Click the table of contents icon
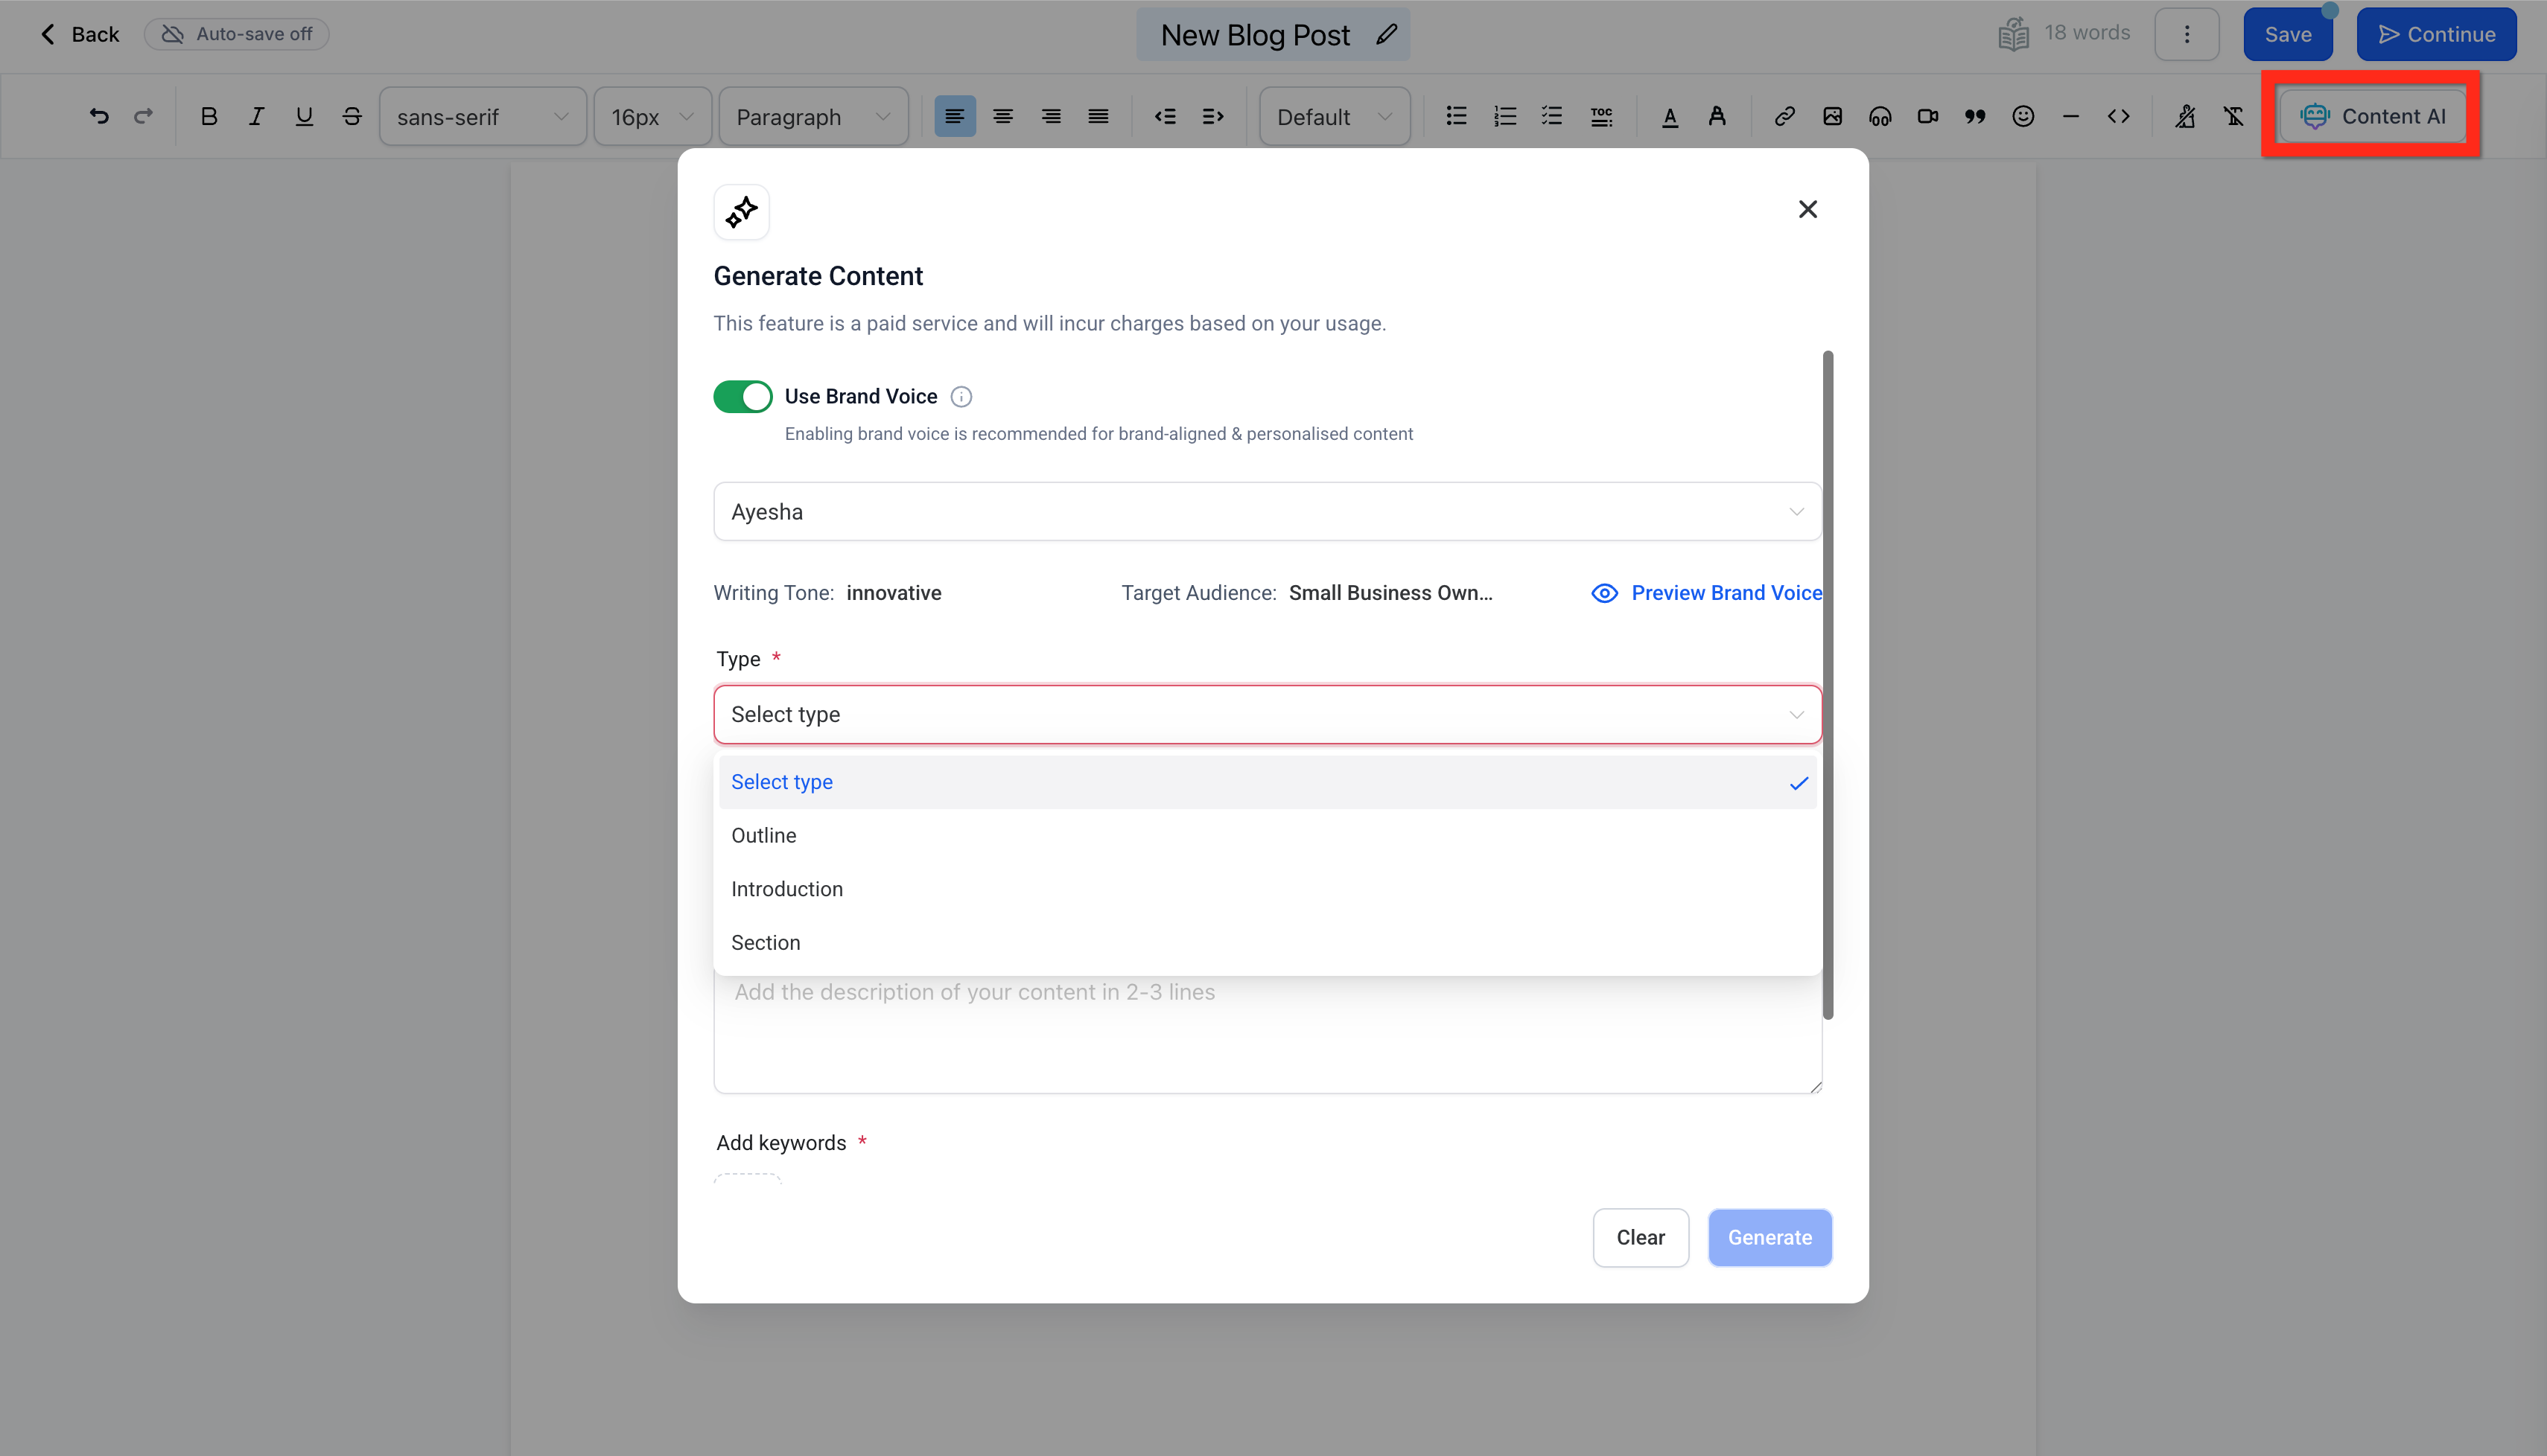Image resolution: width=2547 pixels, height=1456 pixels. coord(1600,117)
